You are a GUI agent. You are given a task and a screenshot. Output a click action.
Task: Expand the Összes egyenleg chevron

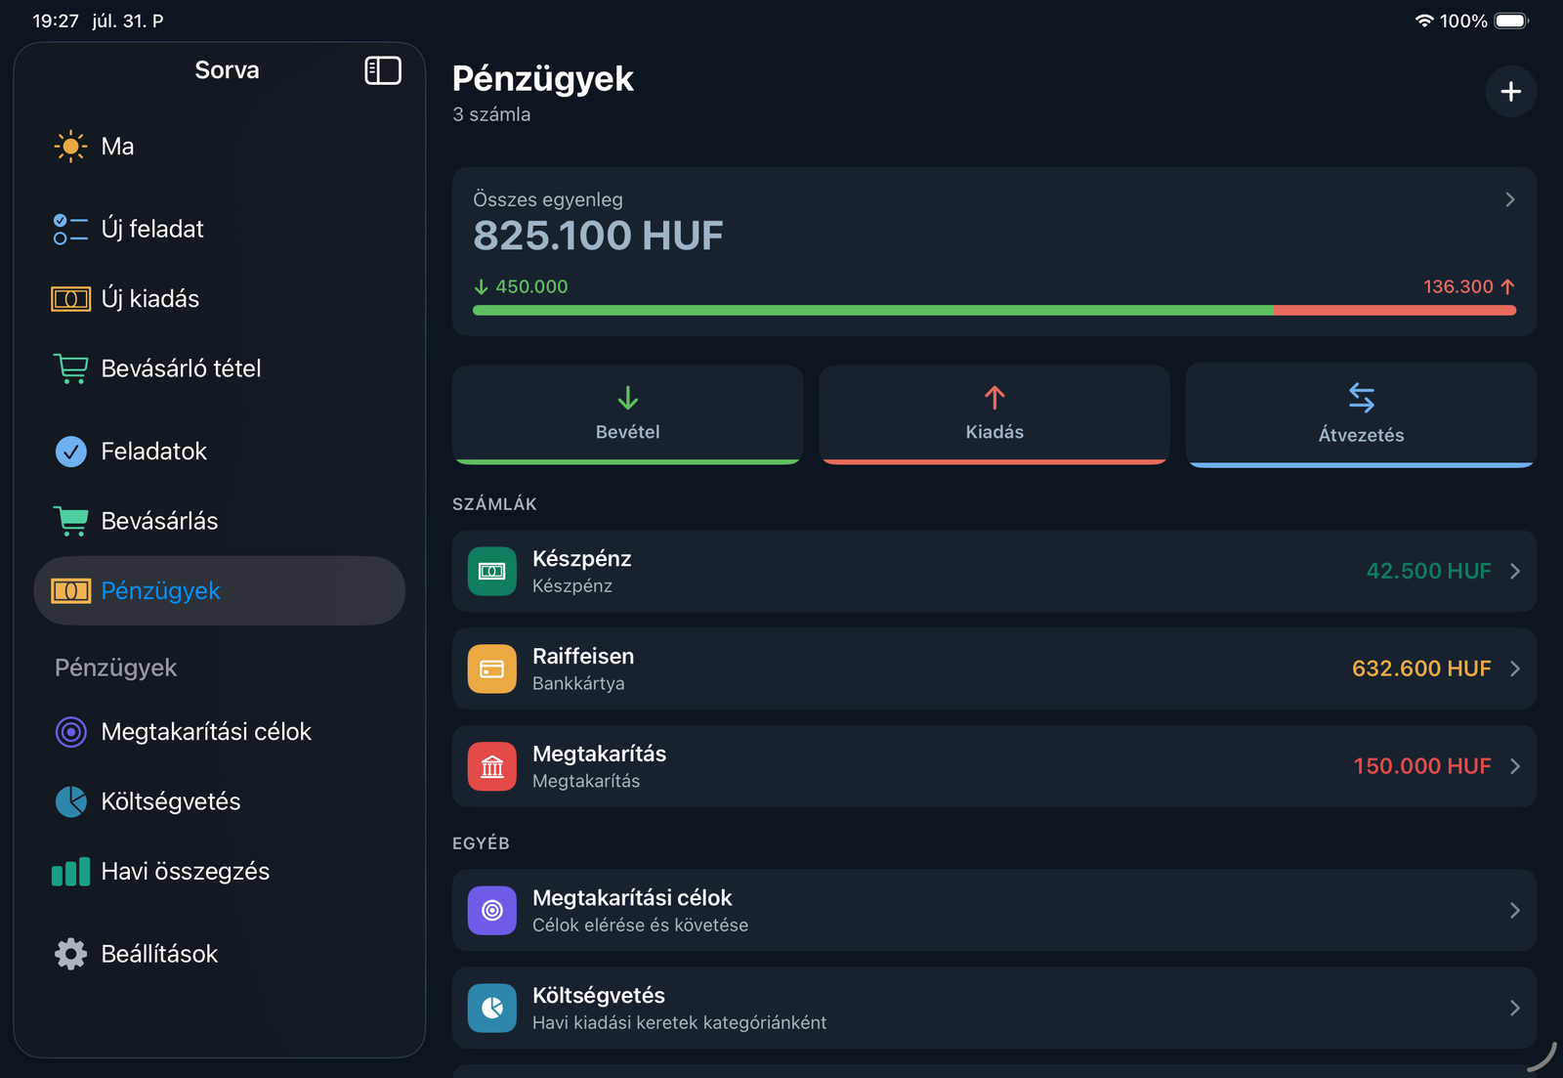tap(1510, 199)
